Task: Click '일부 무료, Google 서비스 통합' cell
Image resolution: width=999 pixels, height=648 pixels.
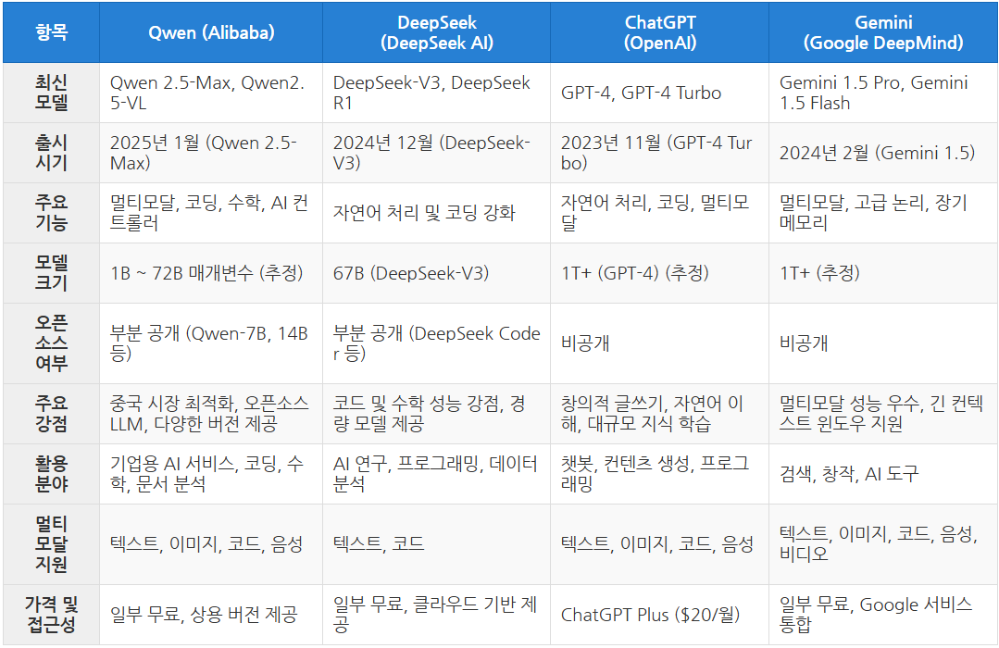Action: tap(883, 615)
